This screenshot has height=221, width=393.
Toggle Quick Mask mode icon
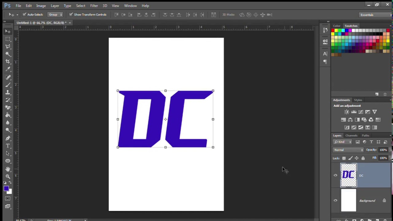(x=8, y=199)
